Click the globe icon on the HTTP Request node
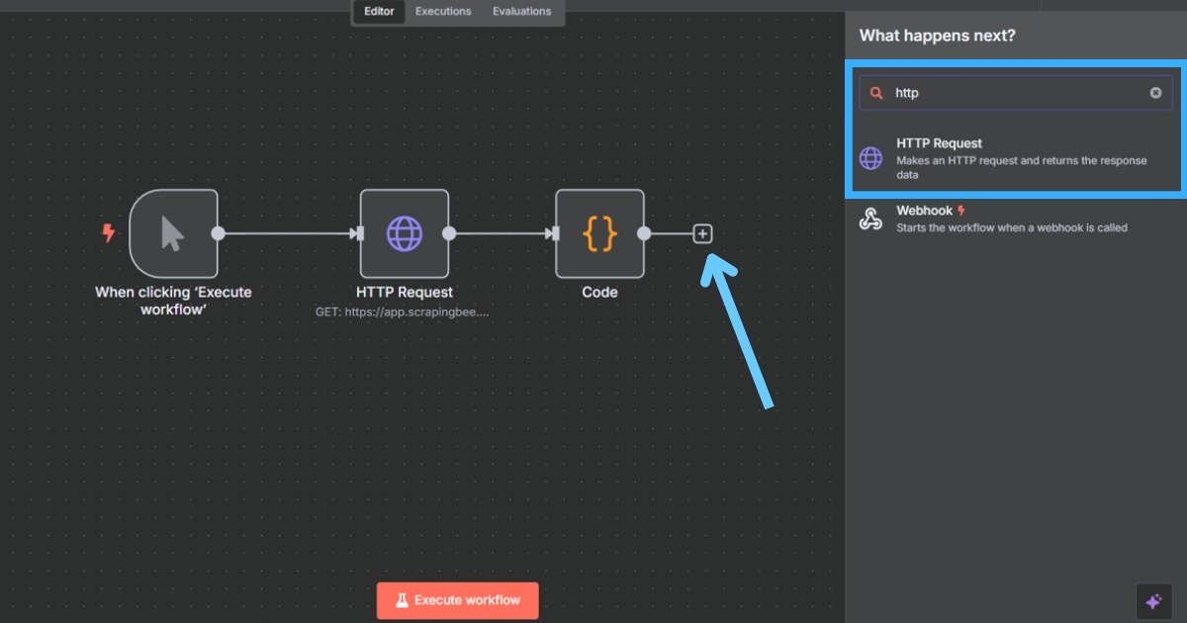Image resolution: width=1187 pixels, height=623 pixels. coord(405,233)
